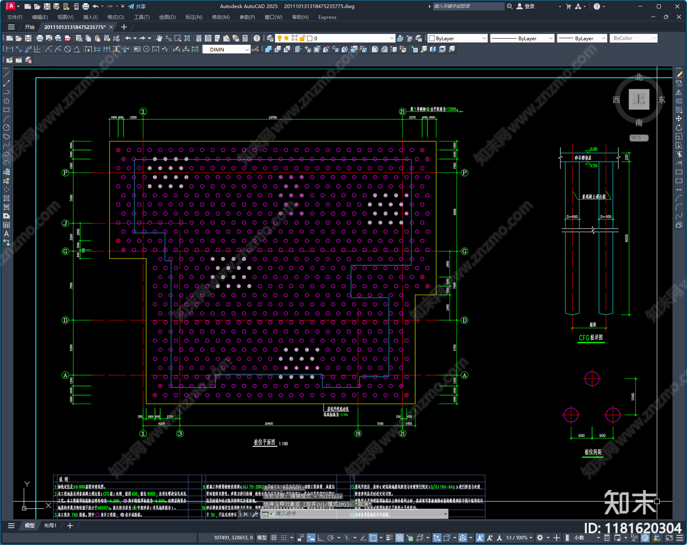Click the Help question mark in title bar
The height and width of the screenshot is (545, 687).
(597, 6)
